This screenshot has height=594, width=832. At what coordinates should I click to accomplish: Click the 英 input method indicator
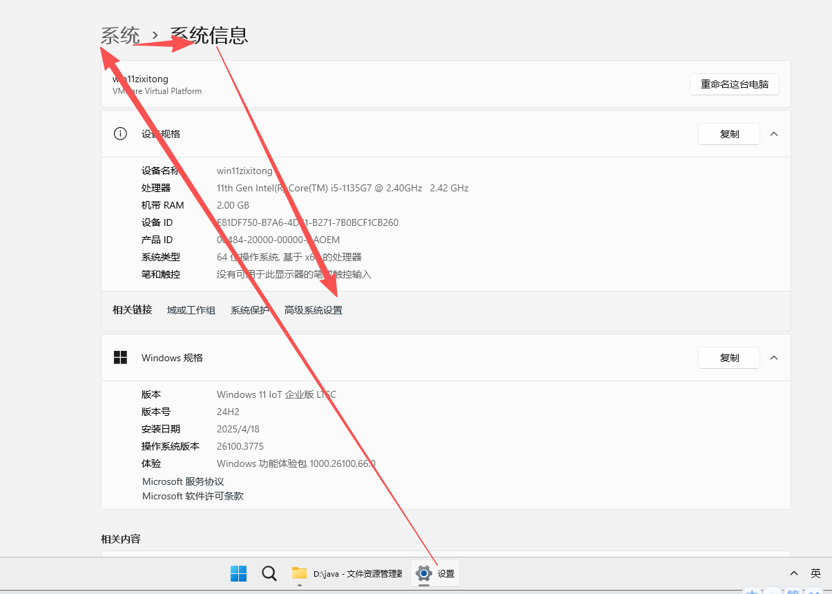tap(815, 573)
